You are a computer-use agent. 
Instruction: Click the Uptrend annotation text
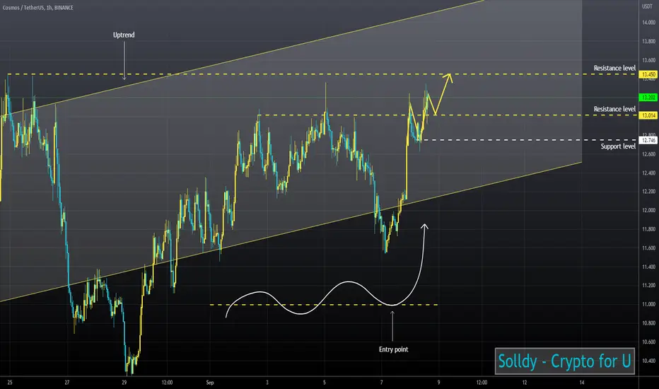[x=124, y=35]
